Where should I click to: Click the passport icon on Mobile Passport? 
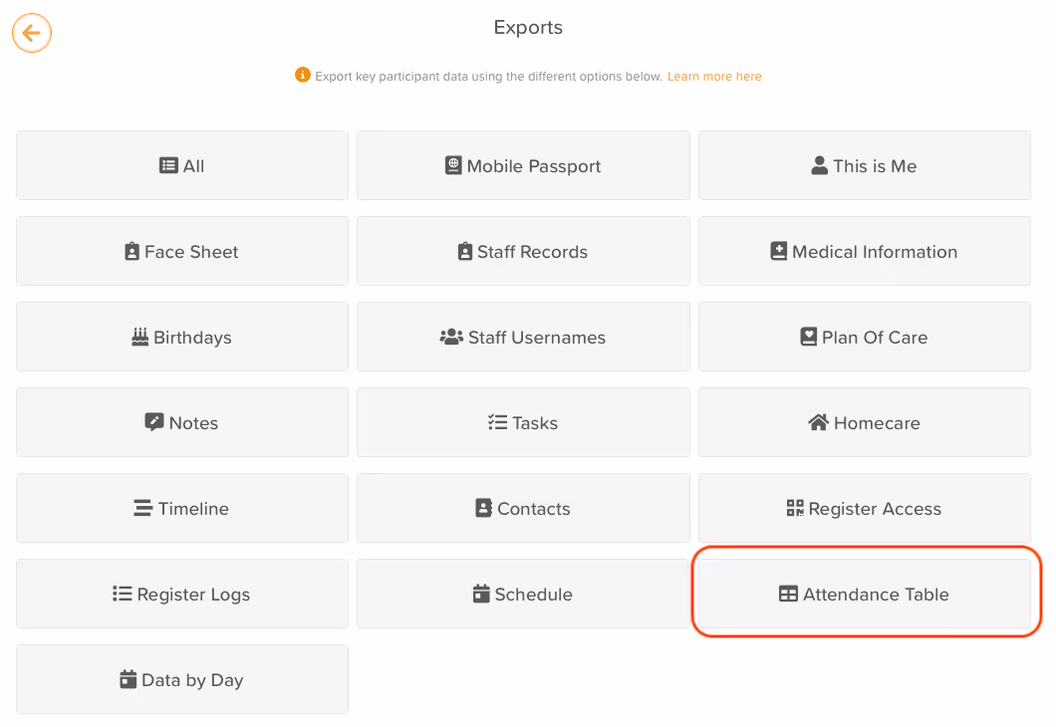tap(453, 165)
